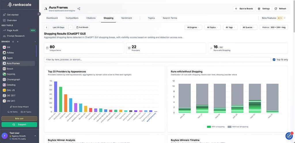Open Page Audit from GEO Tools
Image resolution: width=295 pixels, height=143 pixels.
pyautogui.click(x=13, y=30)
